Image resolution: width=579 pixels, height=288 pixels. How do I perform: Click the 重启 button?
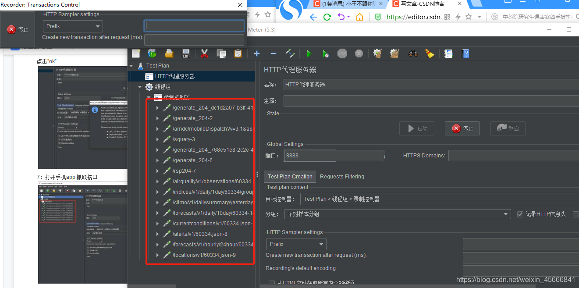click(508, 128)
